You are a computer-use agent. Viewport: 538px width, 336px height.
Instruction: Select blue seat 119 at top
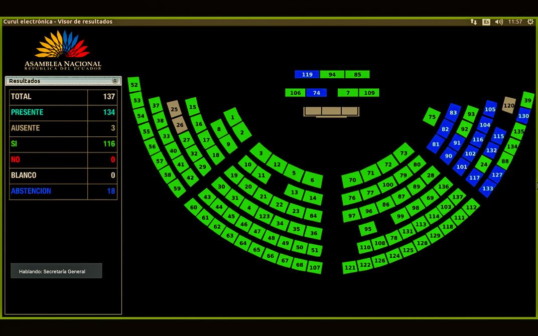[x=307, y=75]
